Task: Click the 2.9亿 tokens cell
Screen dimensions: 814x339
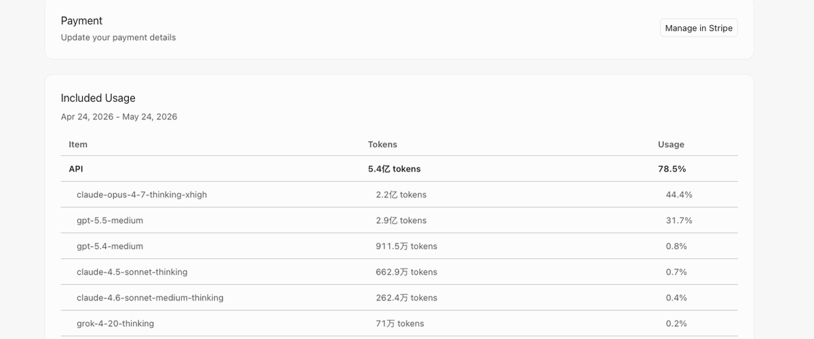Action: (402, 220)
